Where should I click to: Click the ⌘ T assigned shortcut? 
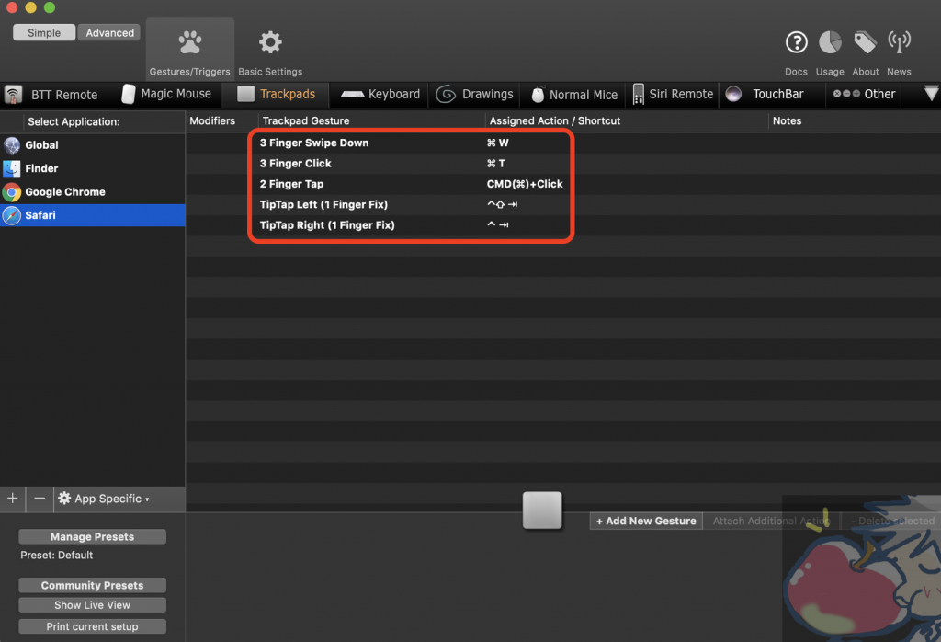click(x=495, y=164)
